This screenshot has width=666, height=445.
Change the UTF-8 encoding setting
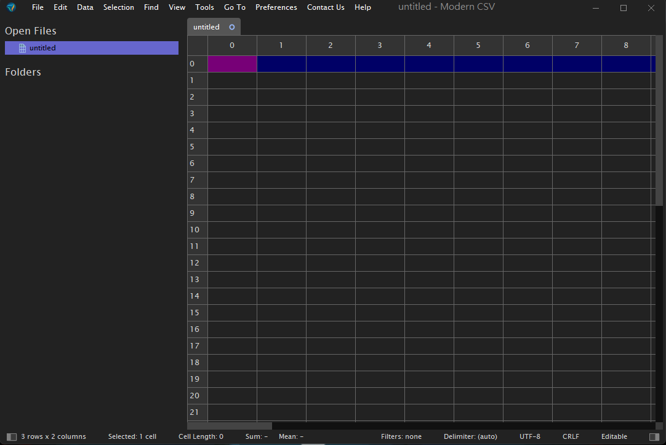click(529, 436)
